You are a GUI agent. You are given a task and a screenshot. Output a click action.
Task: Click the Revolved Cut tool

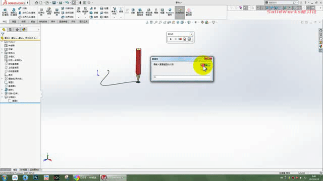(x=57, y=12)
